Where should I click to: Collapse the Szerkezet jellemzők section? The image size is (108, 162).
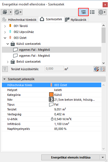coord(4,79)
